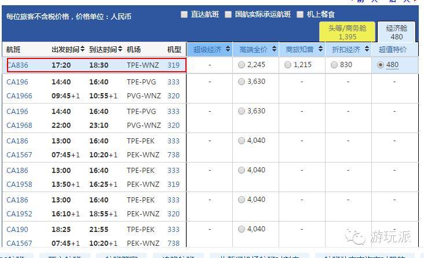The width and height of the screenshot is (424, 258).
Task: Open the CA1968 flight link
Action: [x=19, y=126]
